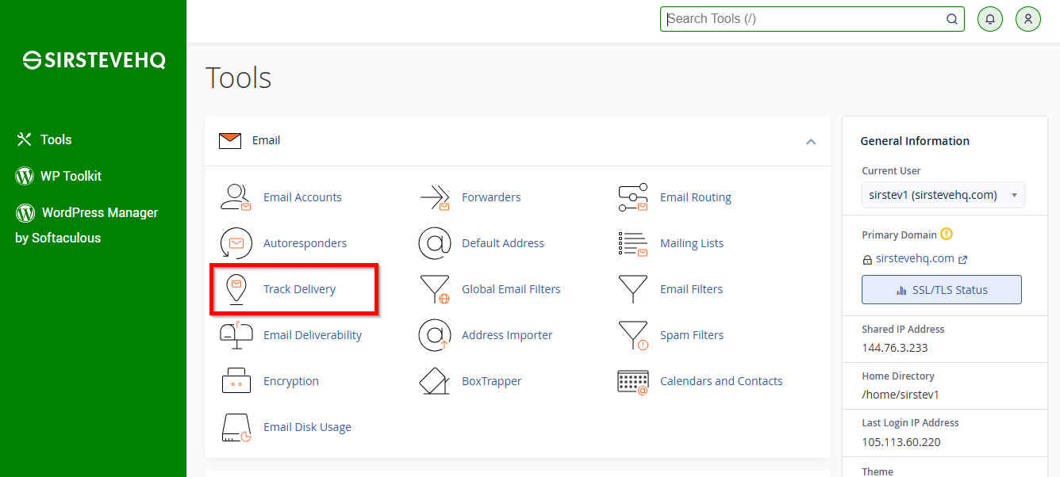Open the Spam Filters funnel icon
Image resolution: width=1060 pixels, height=477 pixels.
click(632, 335)
